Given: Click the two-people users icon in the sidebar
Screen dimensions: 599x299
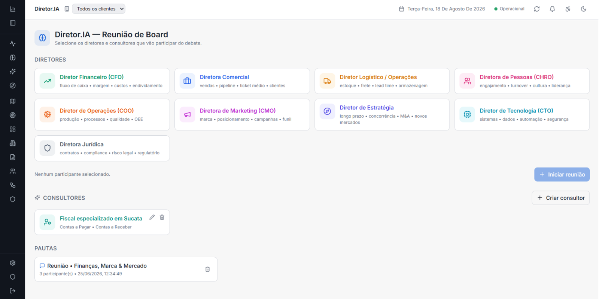Looking at the screenshot, I should (12, 171).
